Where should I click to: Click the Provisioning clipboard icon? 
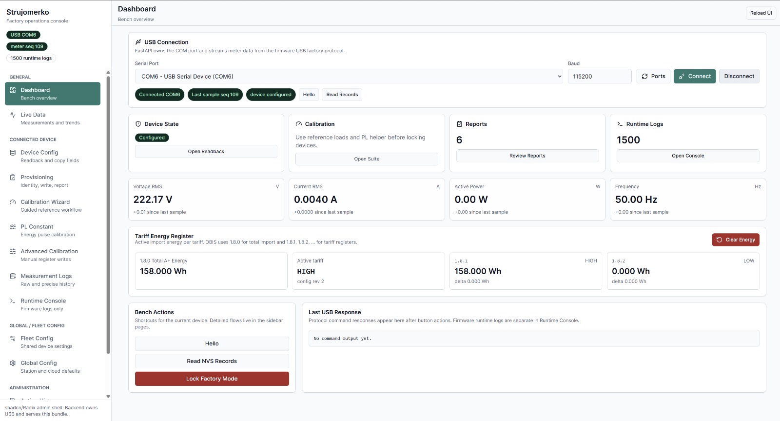tap(13, 177)
